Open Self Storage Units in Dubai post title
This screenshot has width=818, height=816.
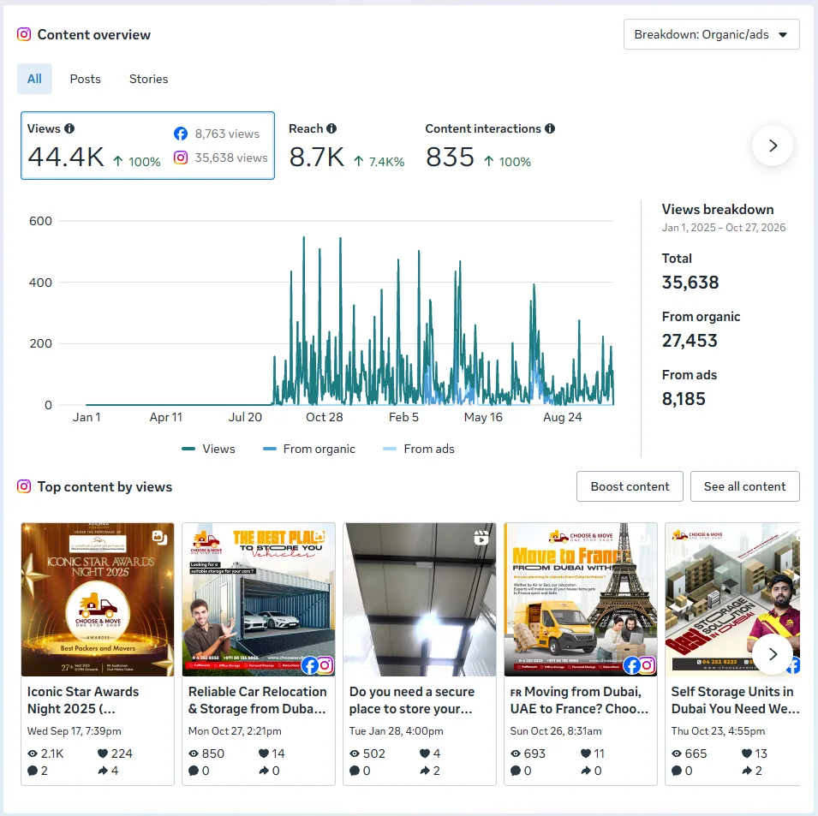click(x=735, y=700)
